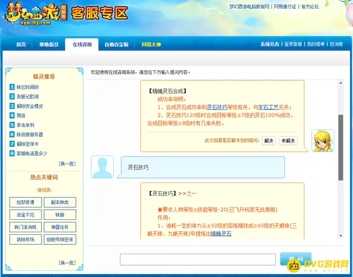
Task: Open the 网易大神 tab
Action: 151,44
